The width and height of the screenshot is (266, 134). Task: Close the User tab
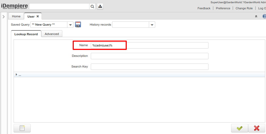point(38,16)
